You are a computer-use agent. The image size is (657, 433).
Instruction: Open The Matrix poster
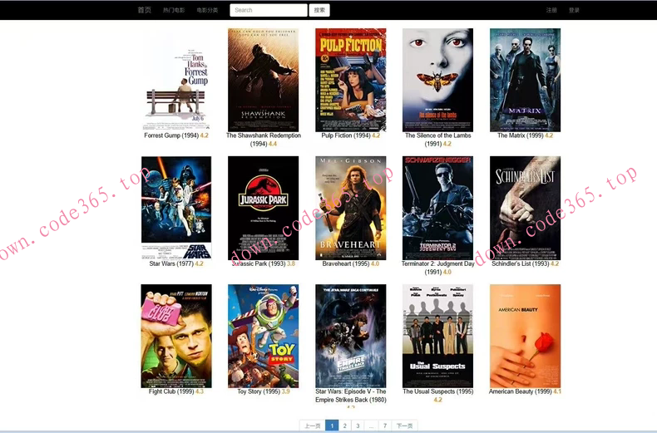(525, 80)
